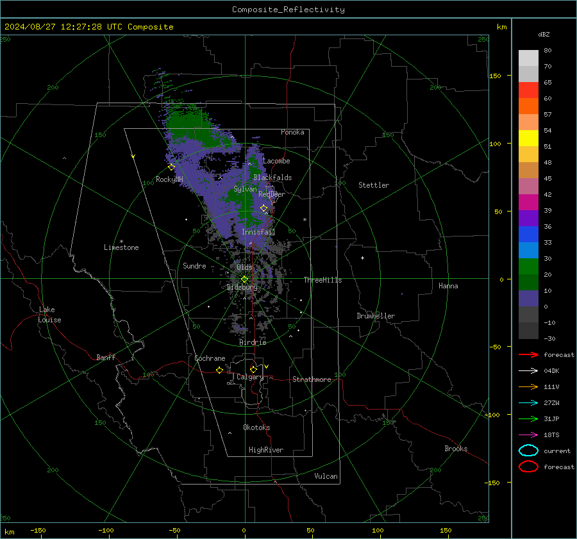Click the Airdrie label
This screenshot has height=539, width=577.
[x=253, y=342]
